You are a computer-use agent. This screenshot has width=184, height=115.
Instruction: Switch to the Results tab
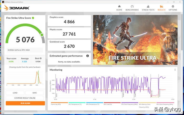click(x=161, y=8)
